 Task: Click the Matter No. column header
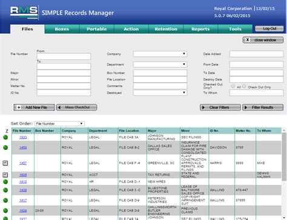click(245, 131)
